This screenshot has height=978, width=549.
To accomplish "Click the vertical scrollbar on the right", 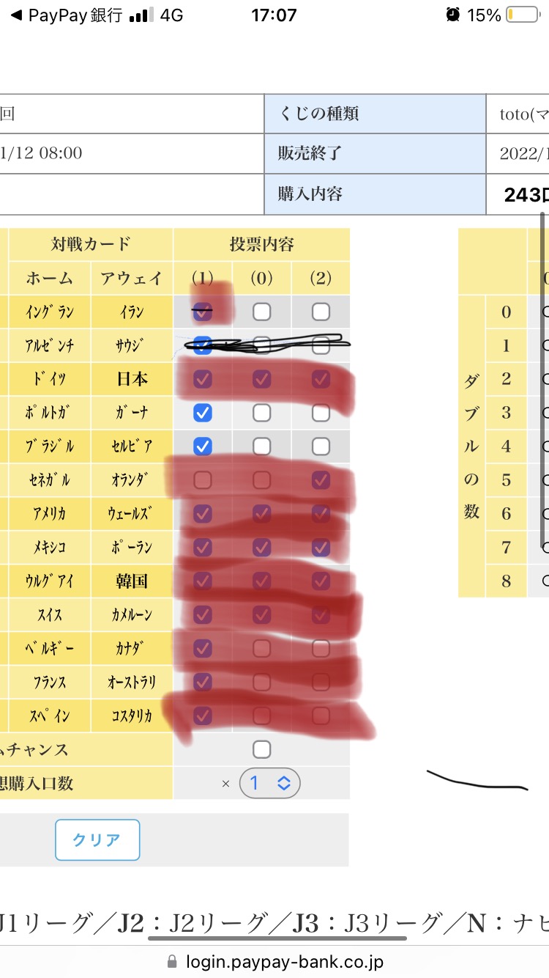I will pos(543,381).
